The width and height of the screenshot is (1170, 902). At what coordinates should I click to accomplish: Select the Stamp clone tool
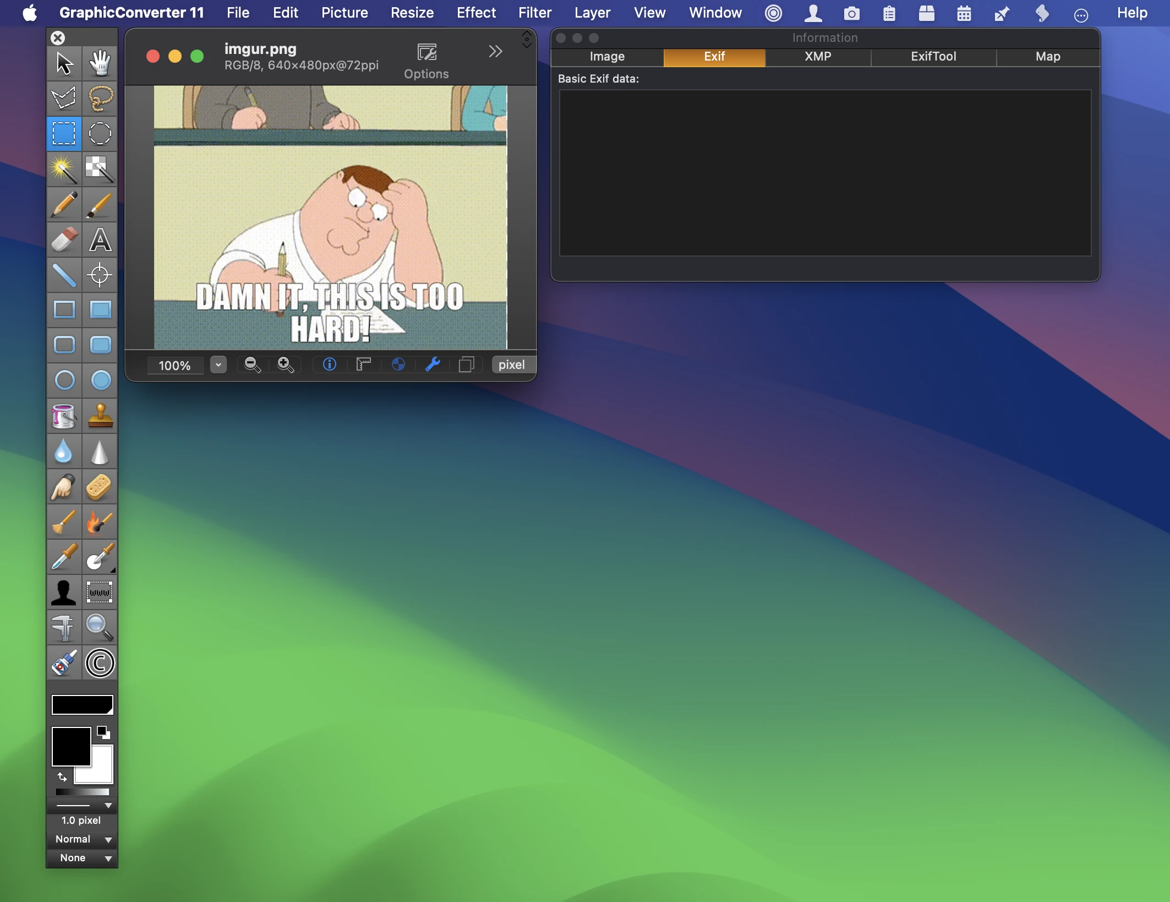coord(100,416)
